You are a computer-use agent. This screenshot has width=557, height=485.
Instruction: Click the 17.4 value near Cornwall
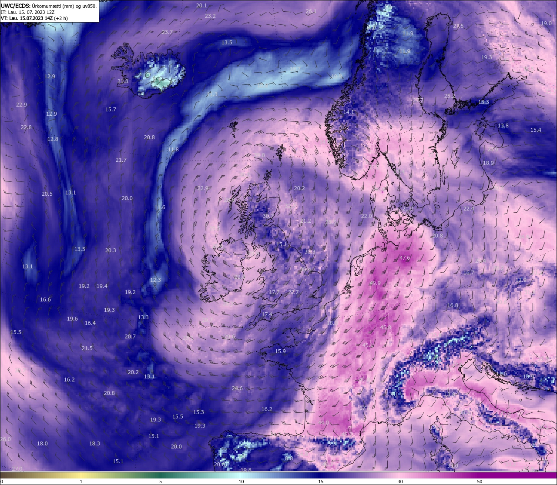click(267, 314)
